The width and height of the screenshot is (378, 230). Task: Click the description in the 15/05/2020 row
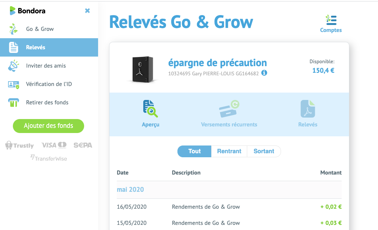[x=206, y=223]
